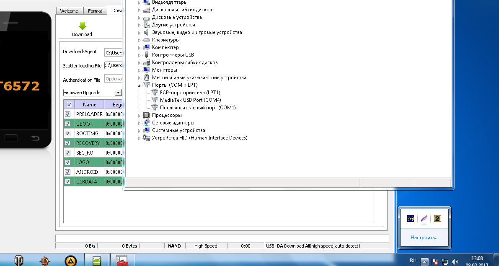This screenshot has width=499, height=266.
Task: Expand the Контроллеры USB node
Action: [x=140, y=55]
